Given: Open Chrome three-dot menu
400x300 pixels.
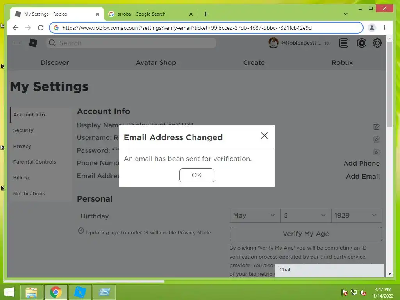Looking at the screenshot, I should [384, 28].
